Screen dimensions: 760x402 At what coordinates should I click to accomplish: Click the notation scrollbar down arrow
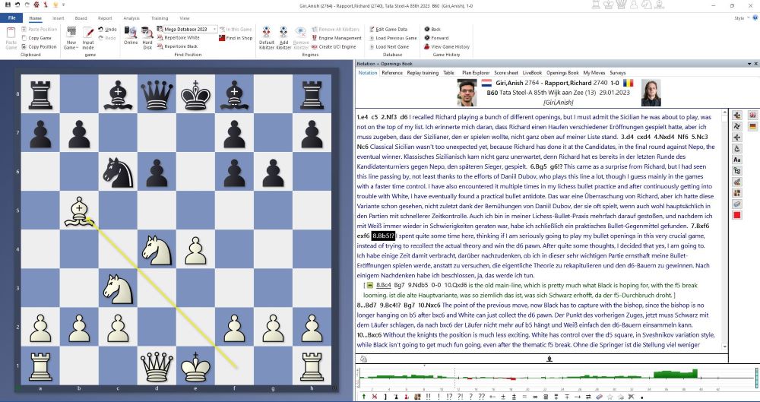pyautogui.click(x=724, y=347)
